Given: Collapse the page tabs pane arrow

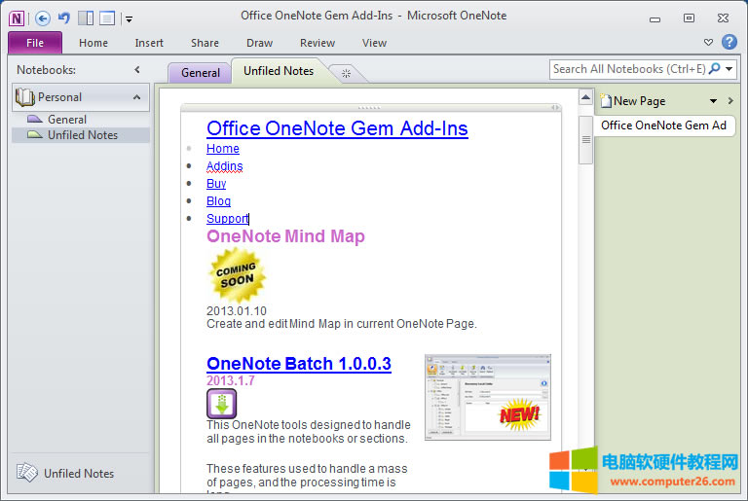Looking at the screenshot, I should [729, 101].
